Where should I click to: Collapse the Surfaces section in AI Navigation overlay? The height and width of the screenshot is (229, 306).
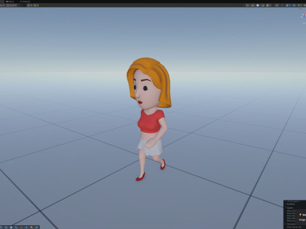click(x=286, y=204)
